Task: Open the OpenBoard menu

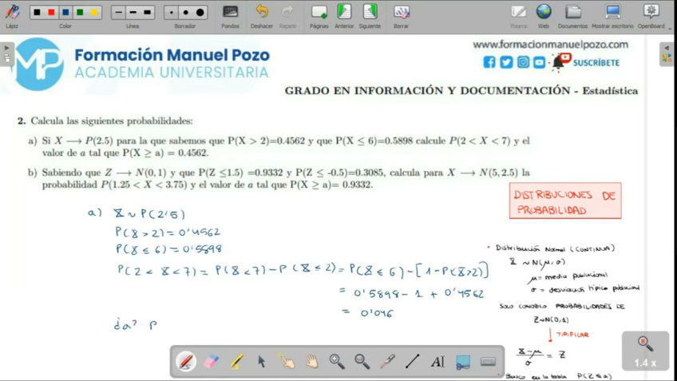Action: 651,17
